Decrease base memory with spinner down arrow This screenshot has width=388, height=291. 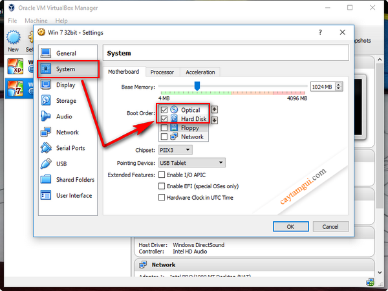339,89
